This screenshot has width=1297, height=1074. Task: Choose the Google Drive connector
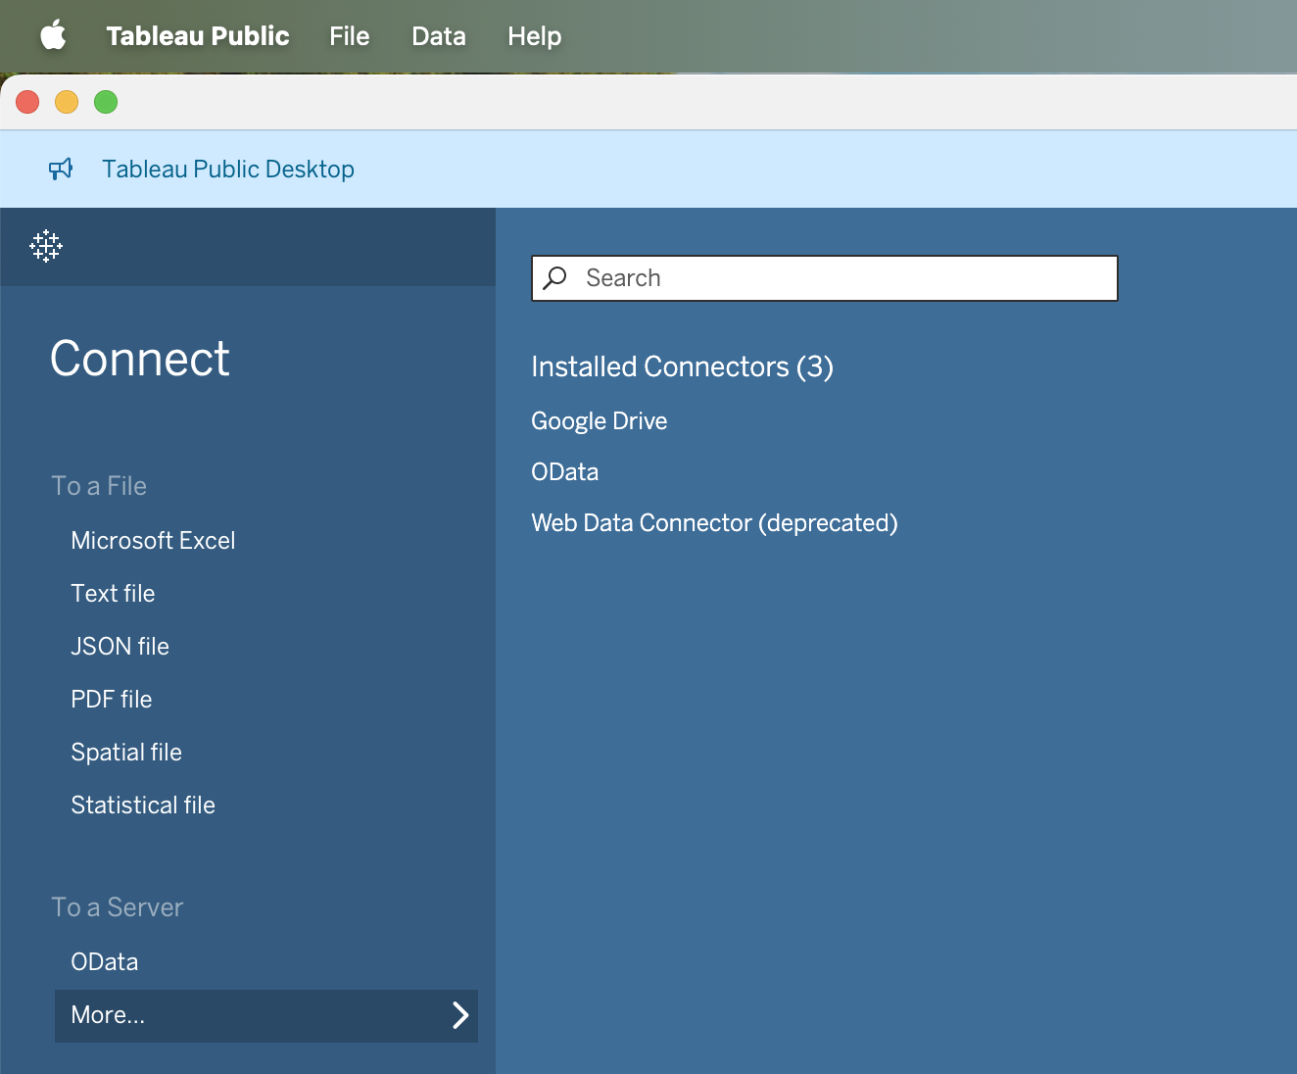pyautogui.click(x=600, y=421)
